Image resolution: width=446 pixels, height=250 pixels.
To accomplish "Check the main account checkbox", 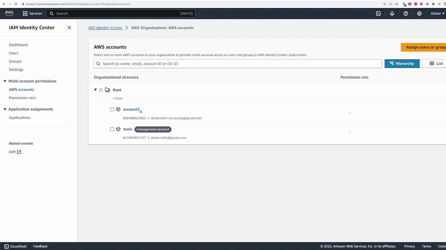I will 112,129.
